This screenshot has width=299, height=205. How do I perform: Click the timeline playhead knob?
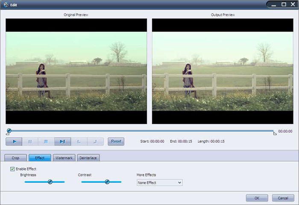tap(9, 131)
